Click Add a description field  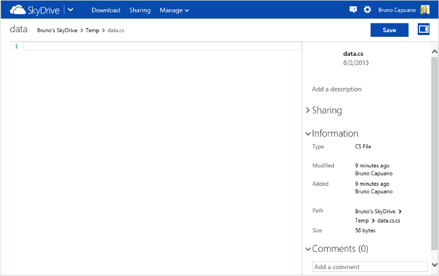tap(337, 89)
